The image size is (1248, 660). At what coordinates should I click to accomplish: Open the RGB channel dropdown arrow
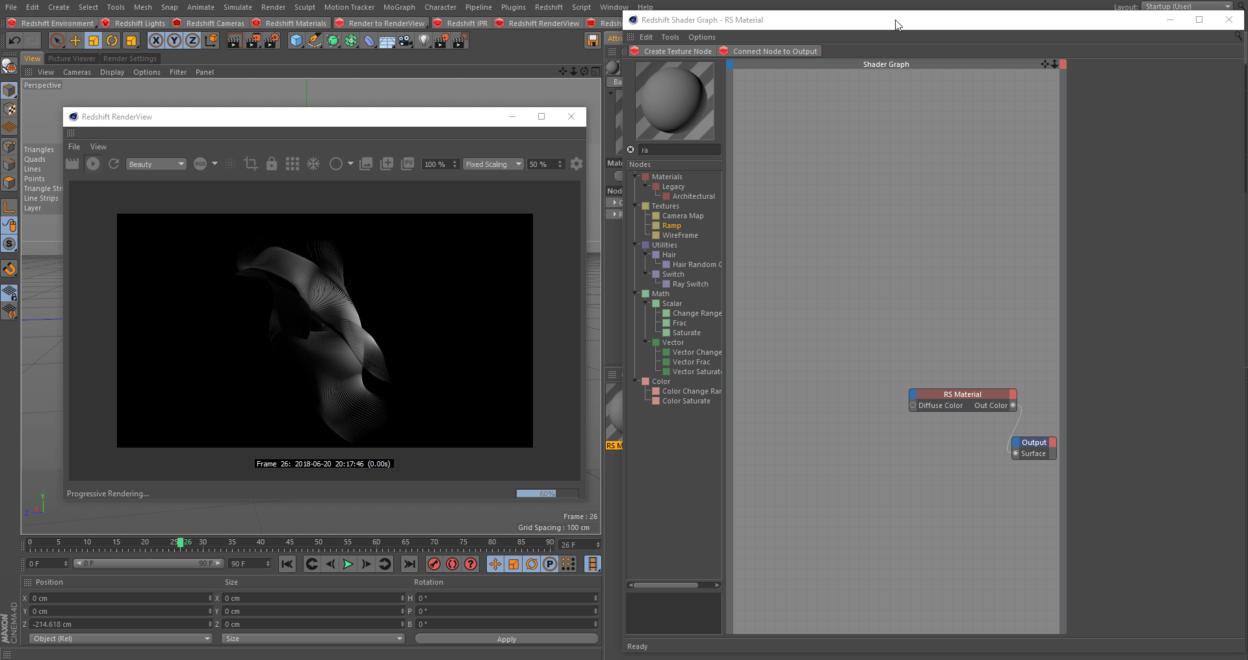tap(214, 164)
